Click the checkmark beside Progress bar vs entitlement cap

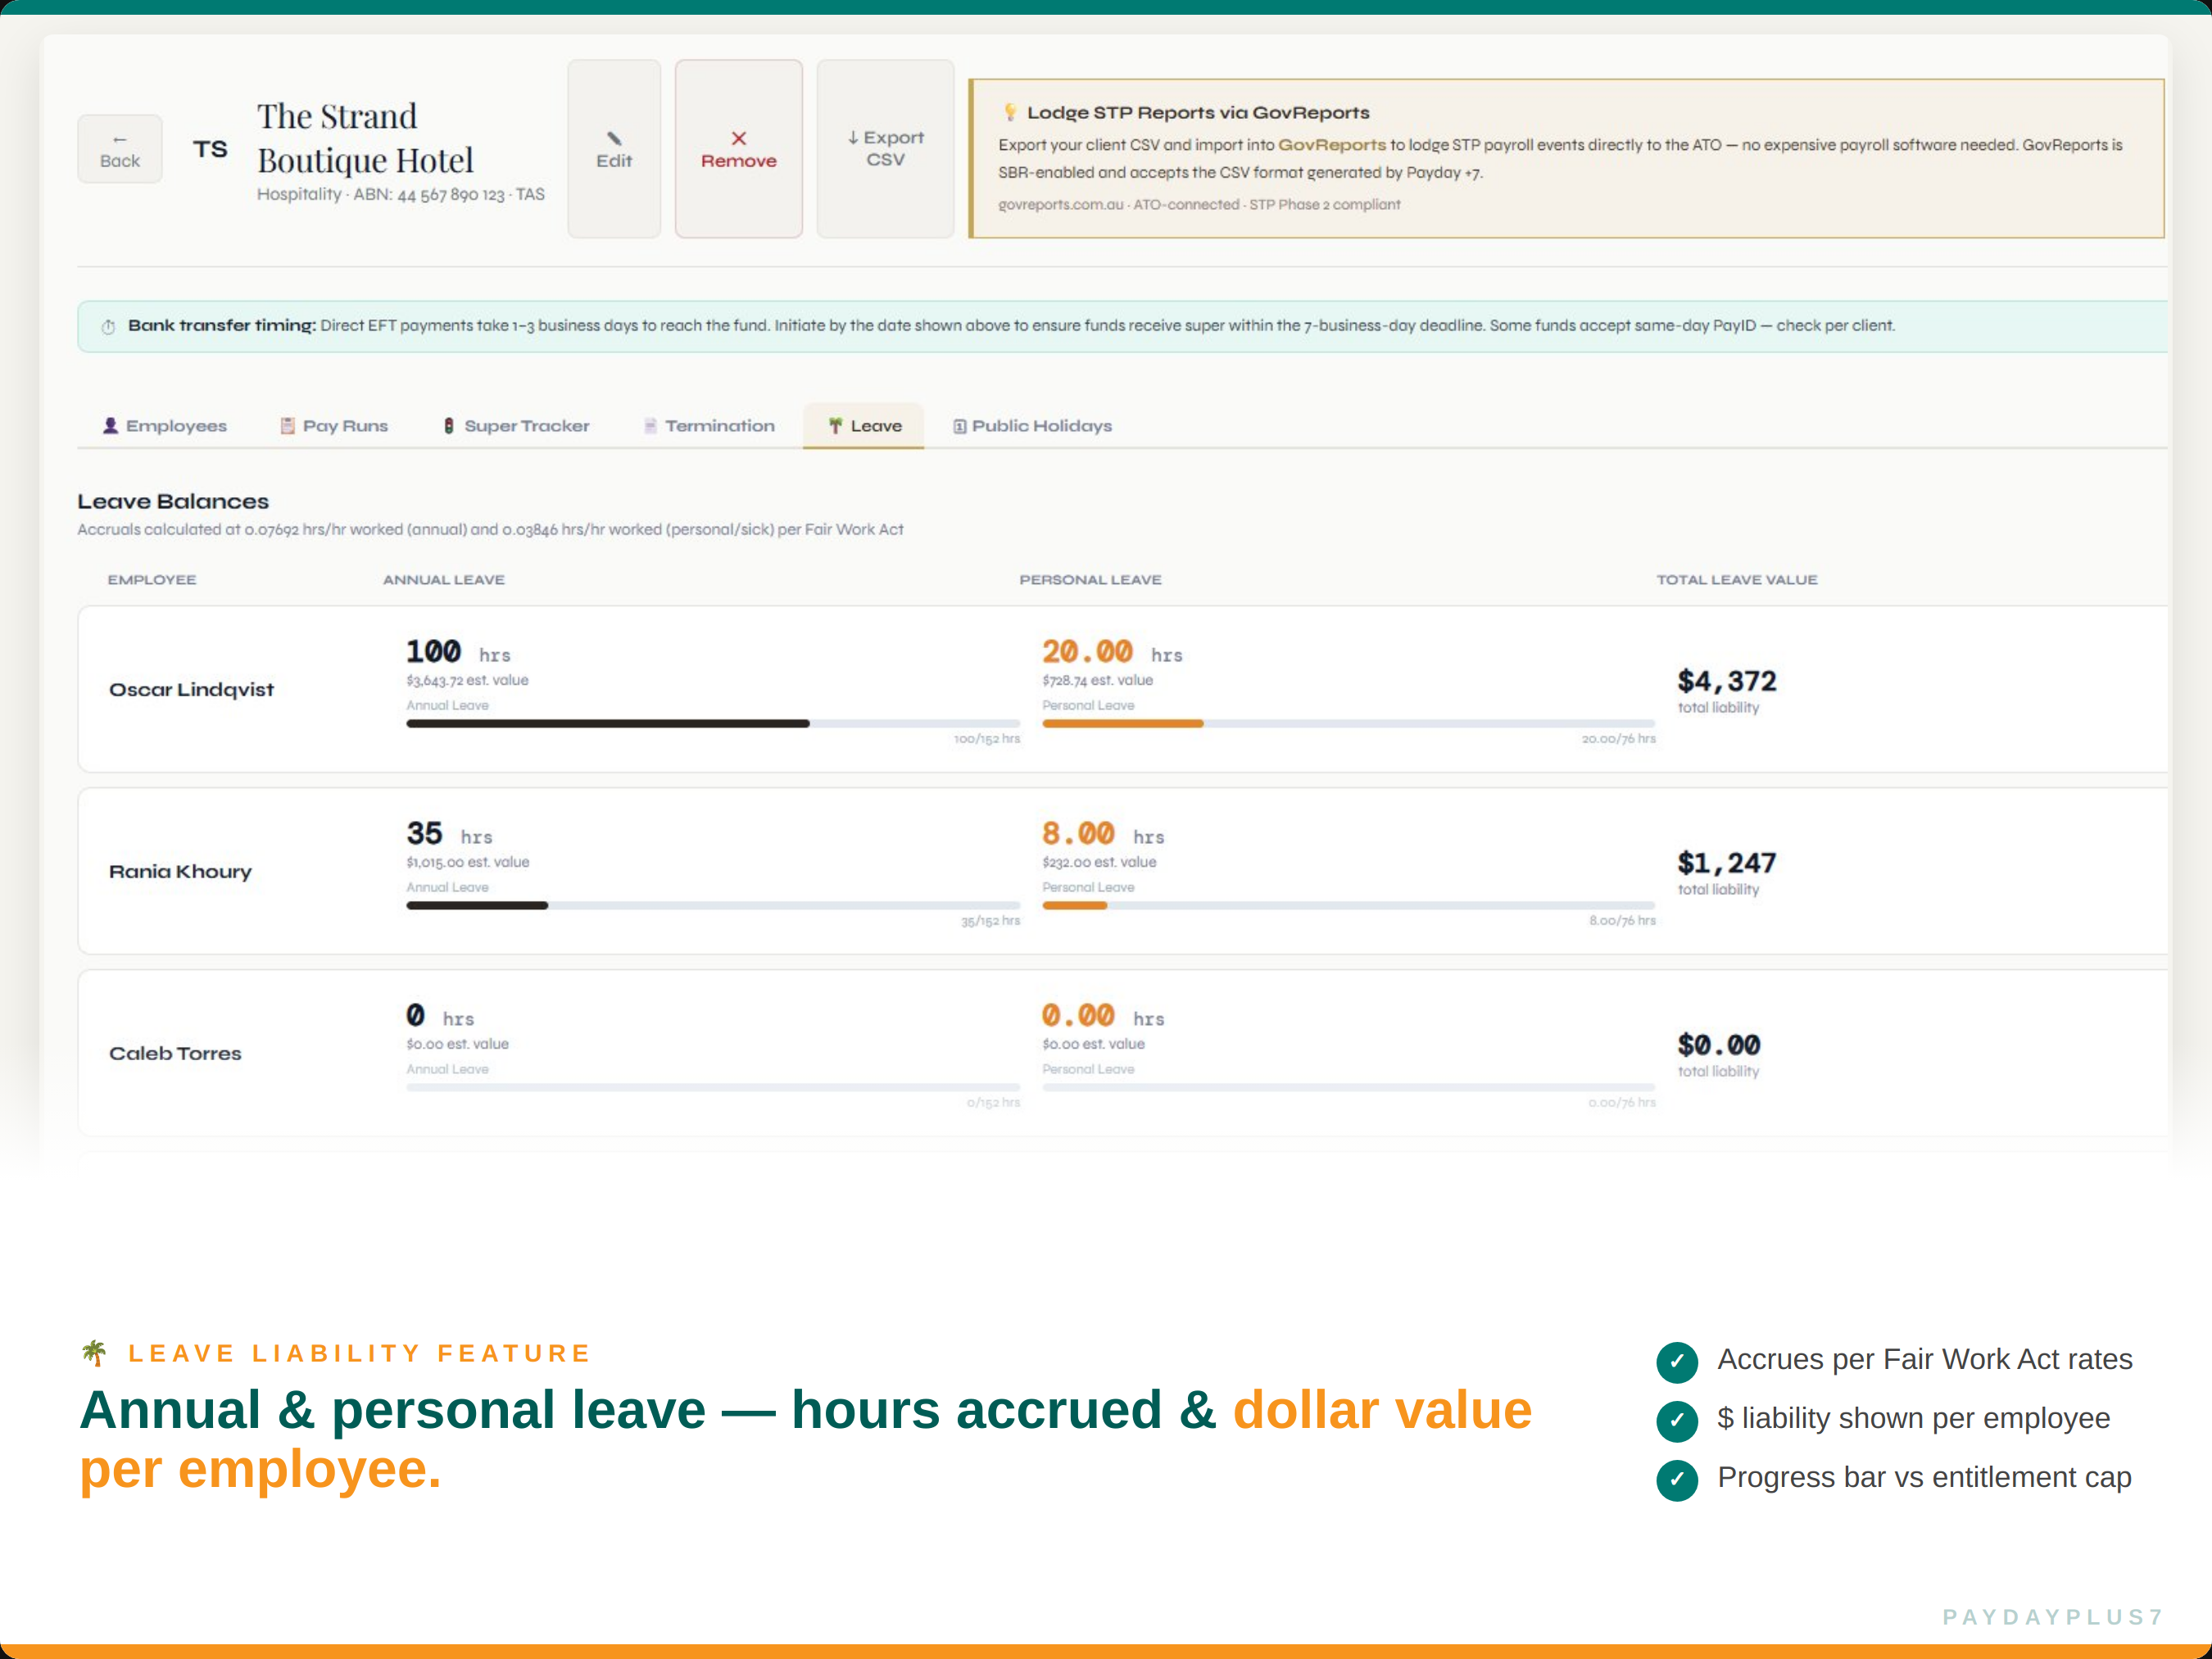pos(1678,1479)
